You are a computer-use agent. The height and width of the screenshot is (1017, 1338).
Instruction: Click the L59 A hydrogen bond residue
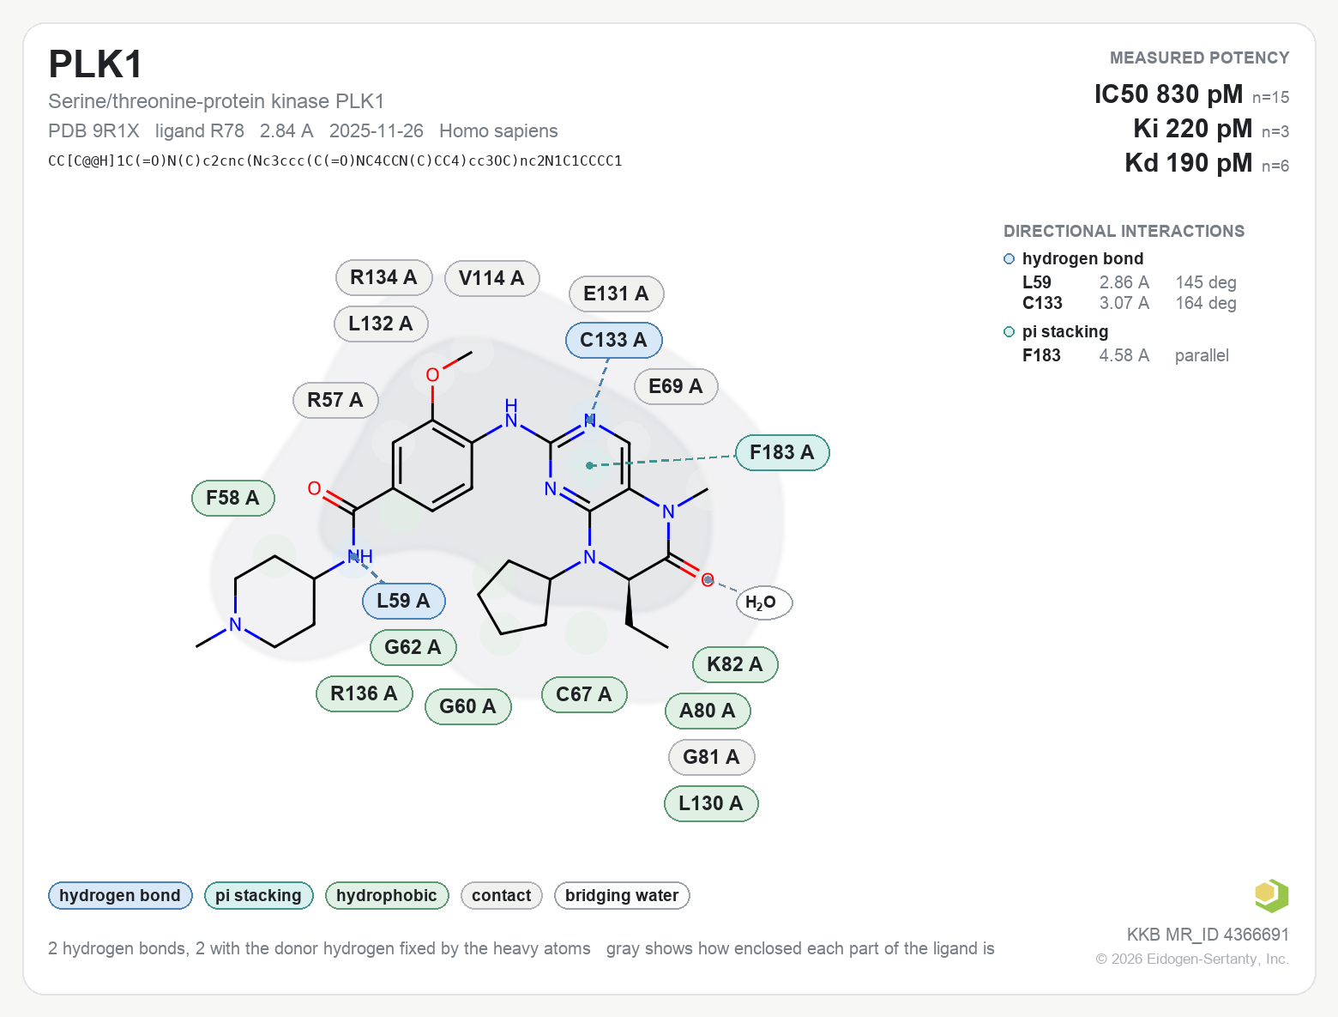403,601
